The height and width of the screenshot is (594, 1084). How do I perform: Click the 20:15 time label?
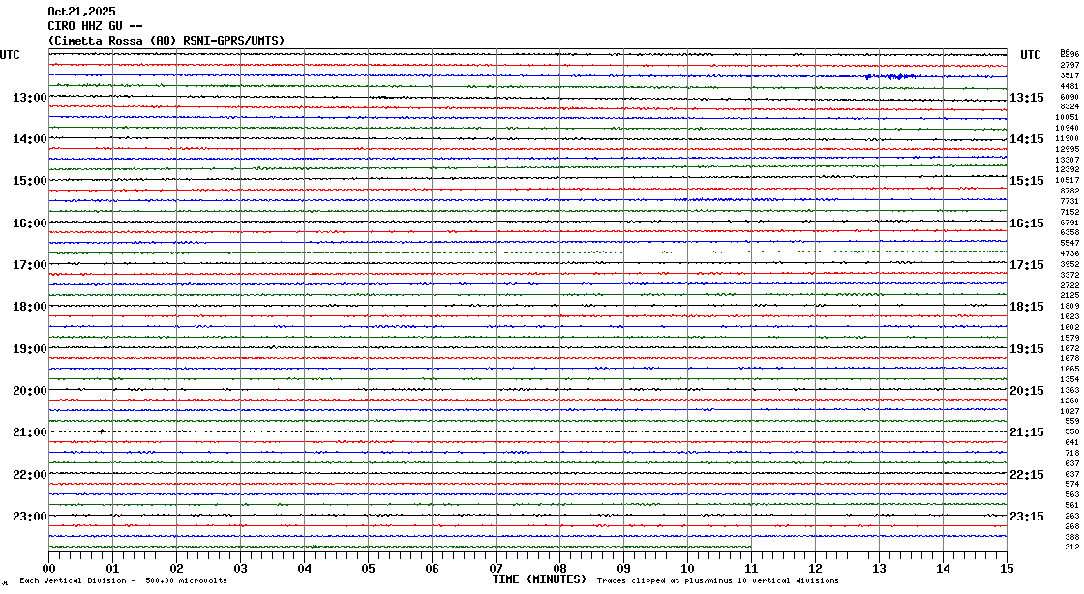click(x=1027, y=390)
